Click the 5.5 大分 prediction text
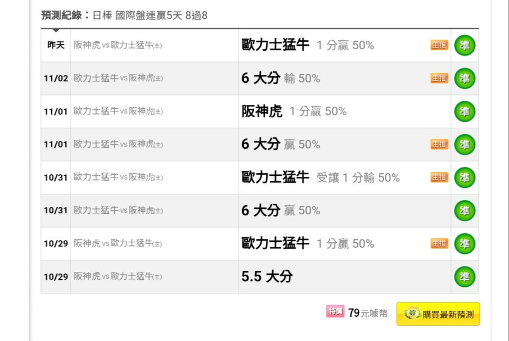509x341 pixels. [267, 277]
